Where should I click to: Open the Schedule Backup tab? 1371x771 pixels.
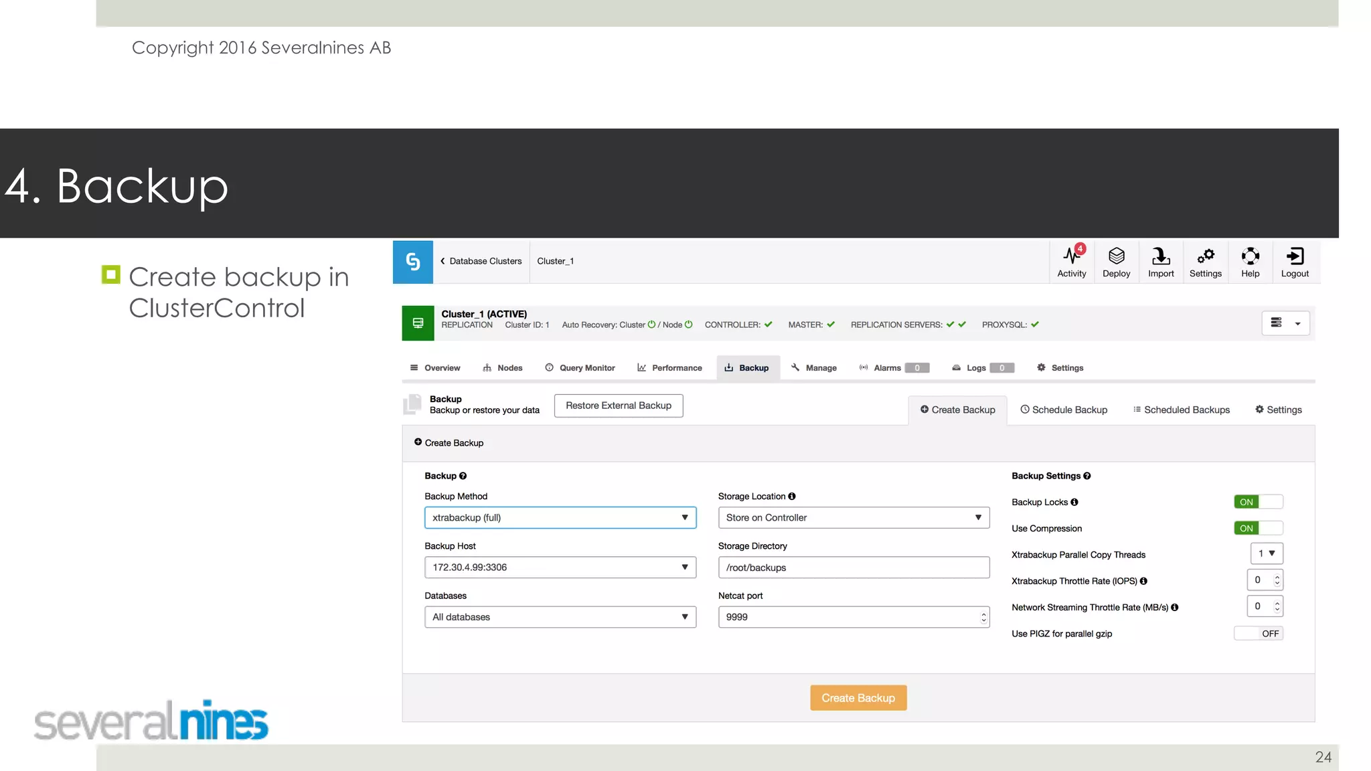pyautogui.click(x=1063, y=410)
